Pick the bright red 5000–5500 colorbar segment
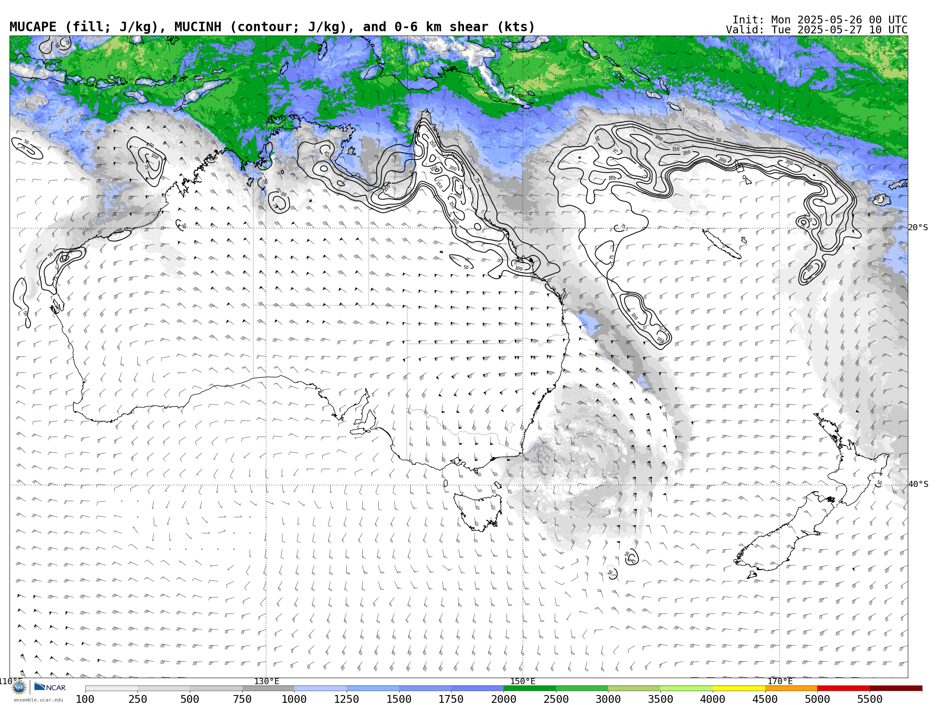 [x=843, y=689]
